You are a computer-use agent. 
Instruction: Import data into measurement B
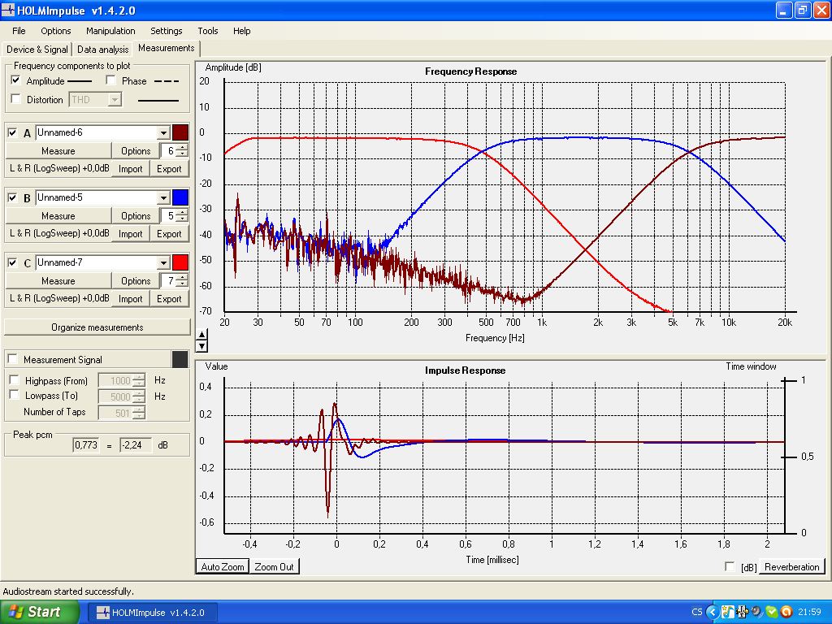tap(131, 233)
